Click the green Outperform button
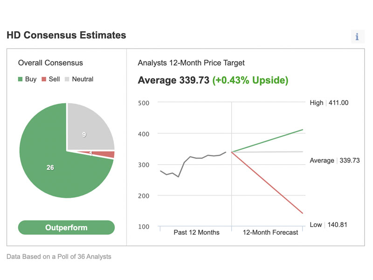Viewport: 373px width, 280px height. 66,227
